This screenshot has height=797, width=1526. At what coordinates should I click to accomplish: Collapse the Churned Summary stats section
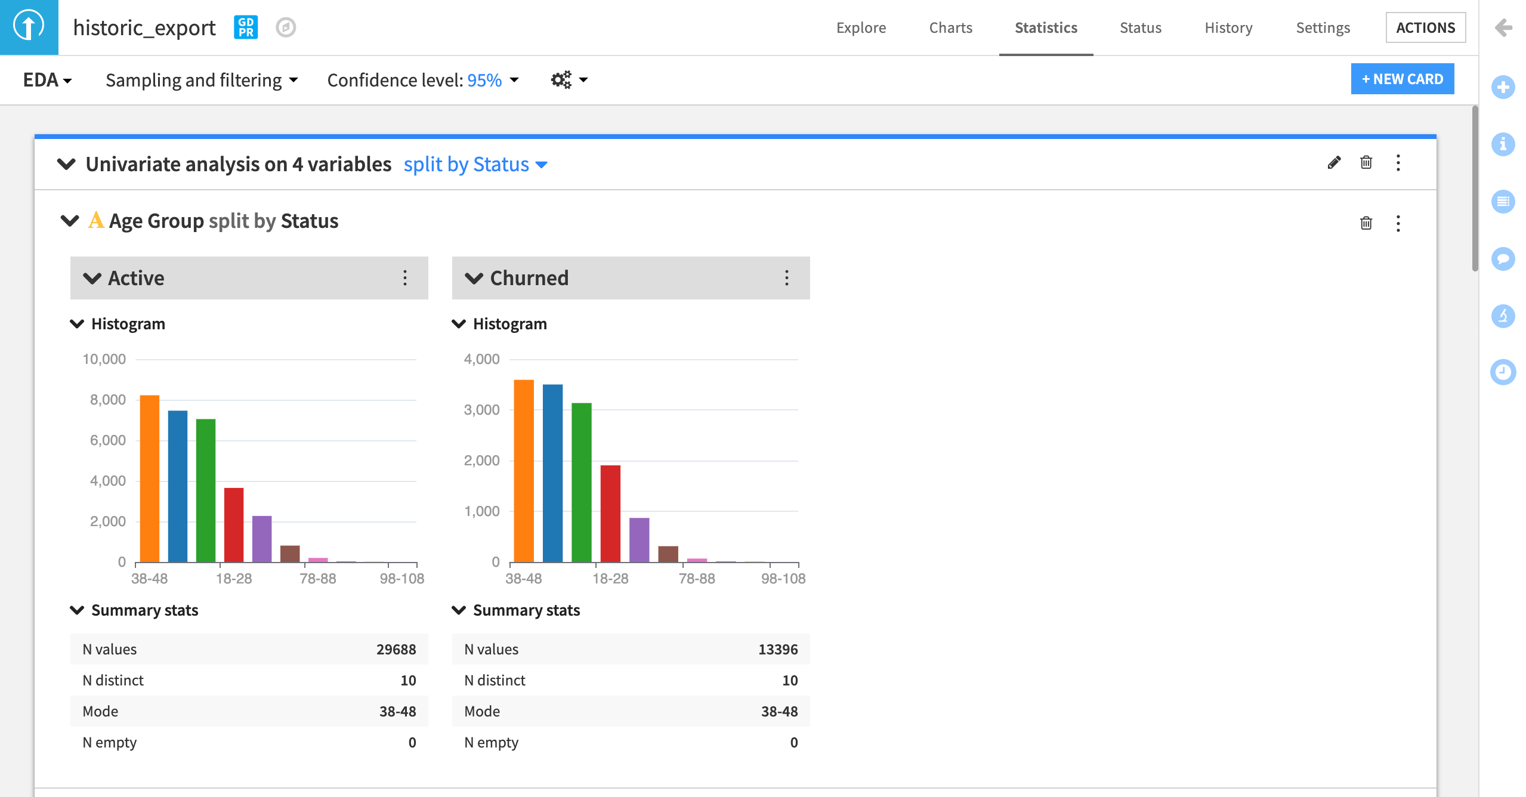click(459, 610)
